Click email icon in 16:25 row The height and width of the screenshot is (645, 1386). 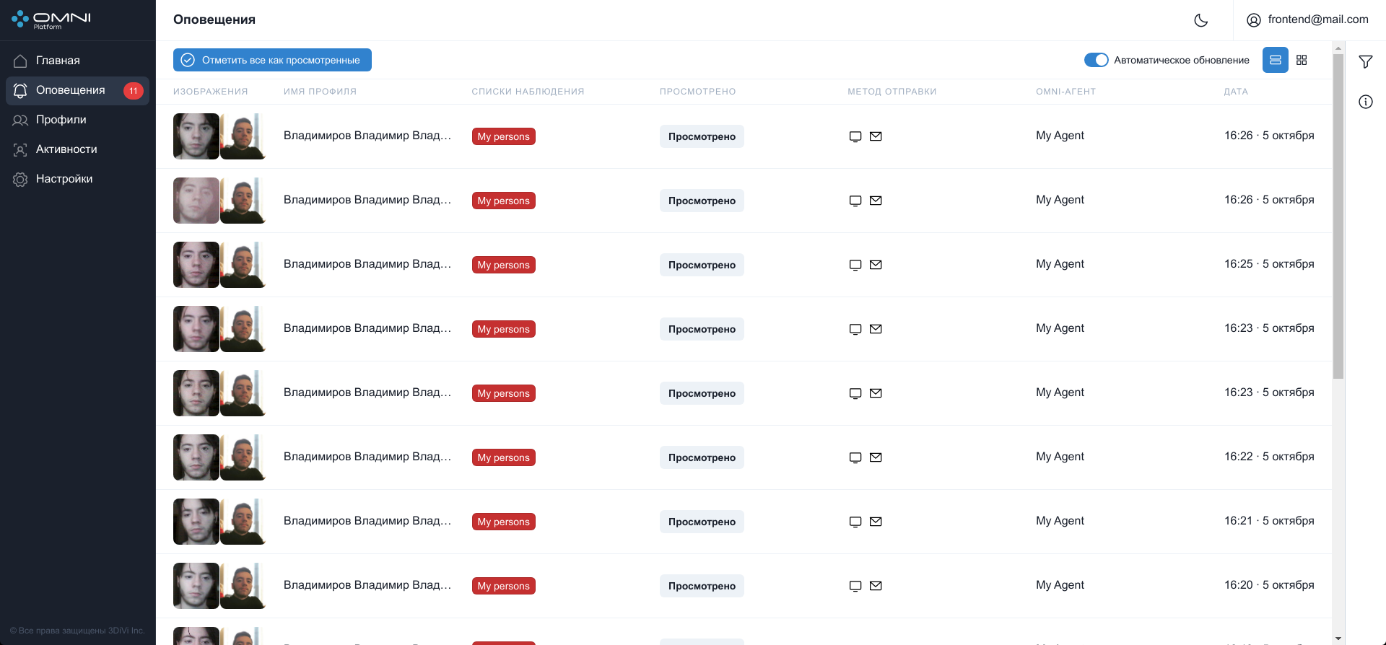pyautogui.click(x=876, y=265)
